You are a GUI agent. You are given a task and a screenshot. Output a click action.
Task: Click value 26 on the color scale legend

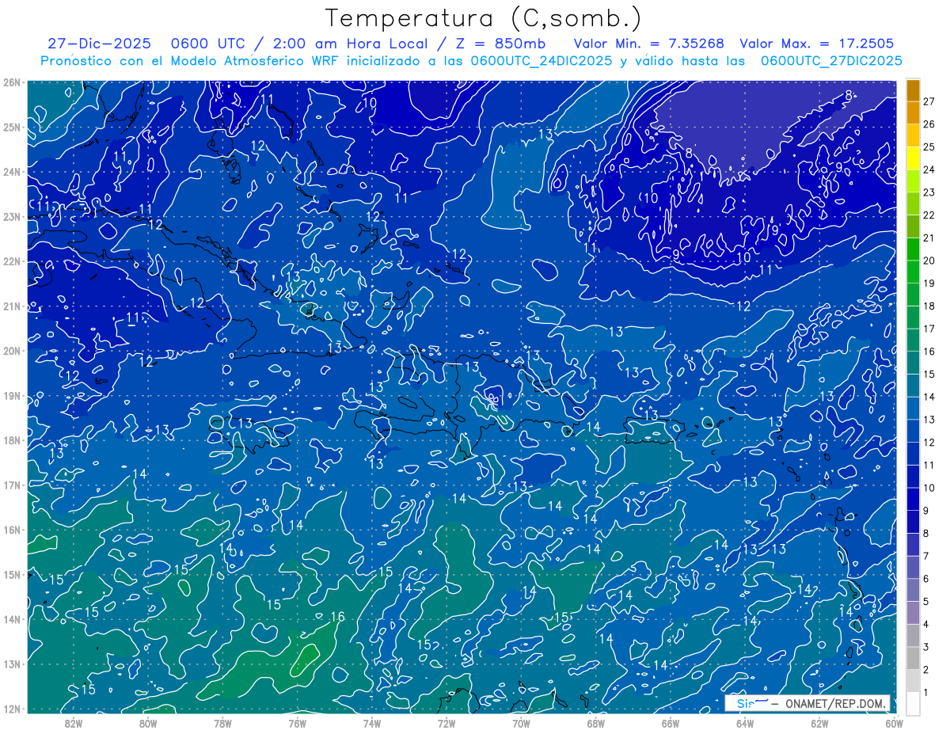pos(929,124)
